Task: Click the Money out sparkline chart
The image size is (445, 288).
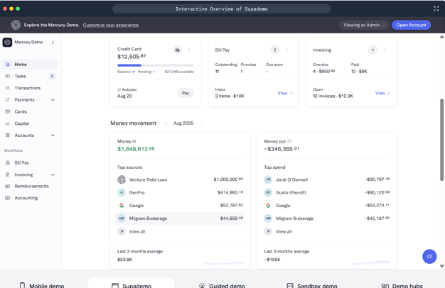Action: 370,262
